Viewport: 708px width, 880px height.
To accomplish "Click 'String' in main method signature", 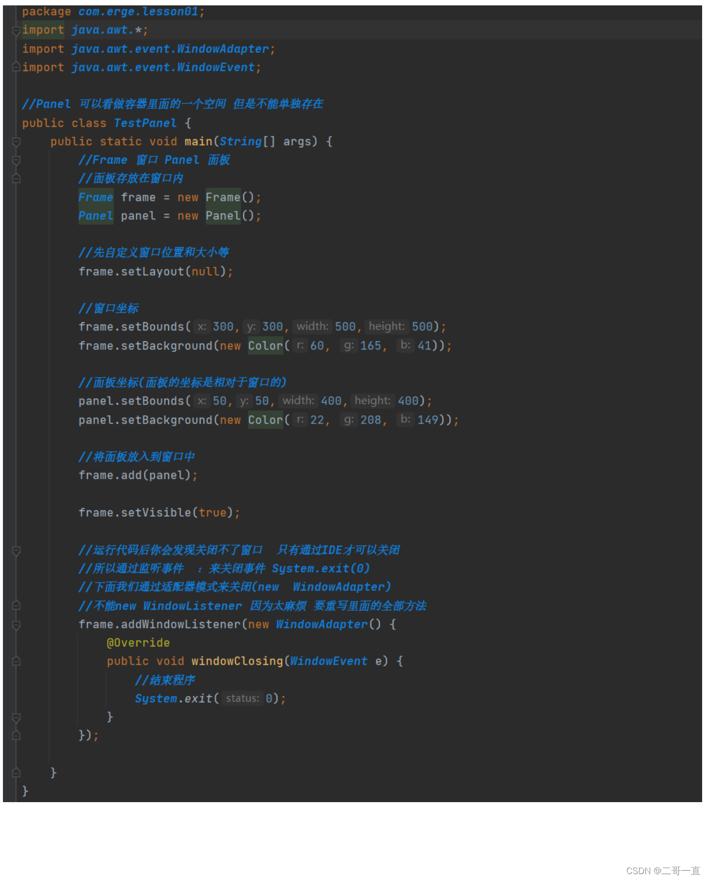I will coord(241,142).
